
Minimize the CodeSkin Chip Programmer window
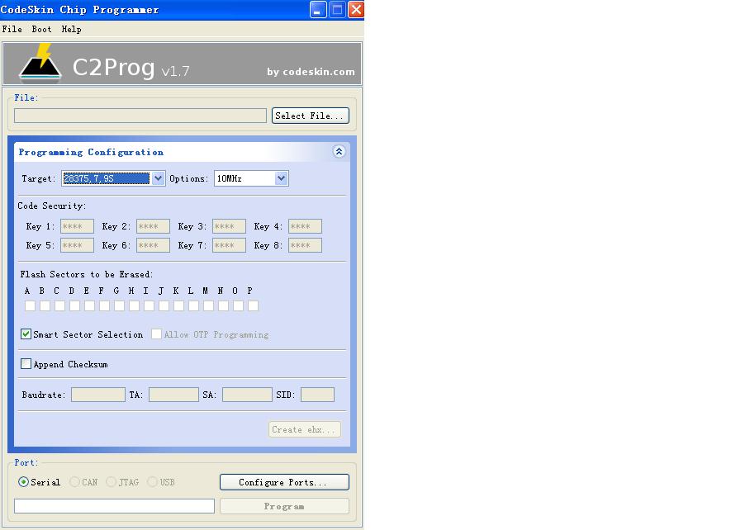tap(317, 9)
